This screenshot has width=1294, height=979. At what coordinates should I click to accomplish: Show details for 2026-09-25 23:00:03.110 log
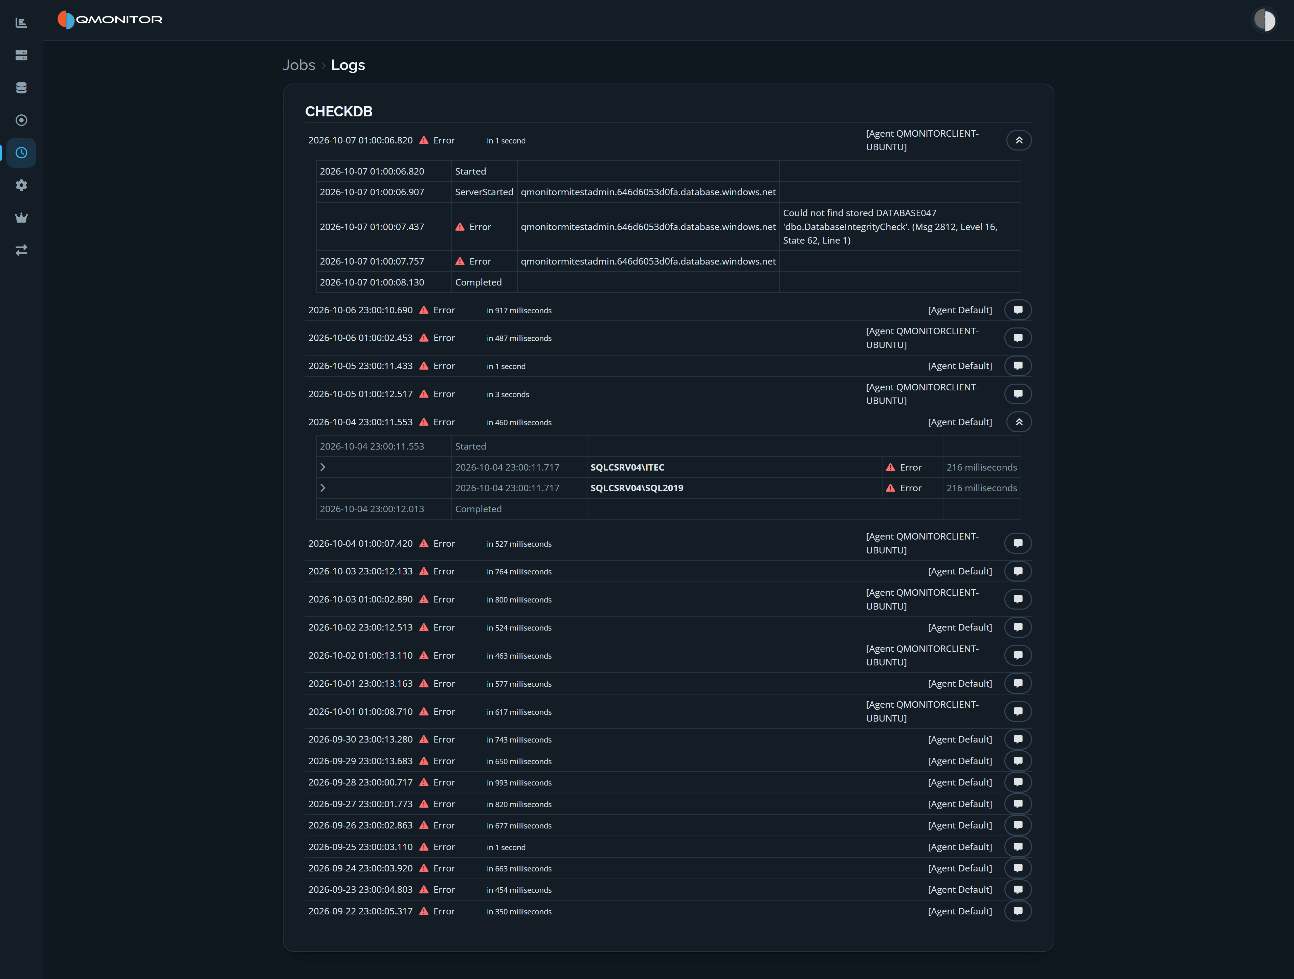tap(1018, 847)
